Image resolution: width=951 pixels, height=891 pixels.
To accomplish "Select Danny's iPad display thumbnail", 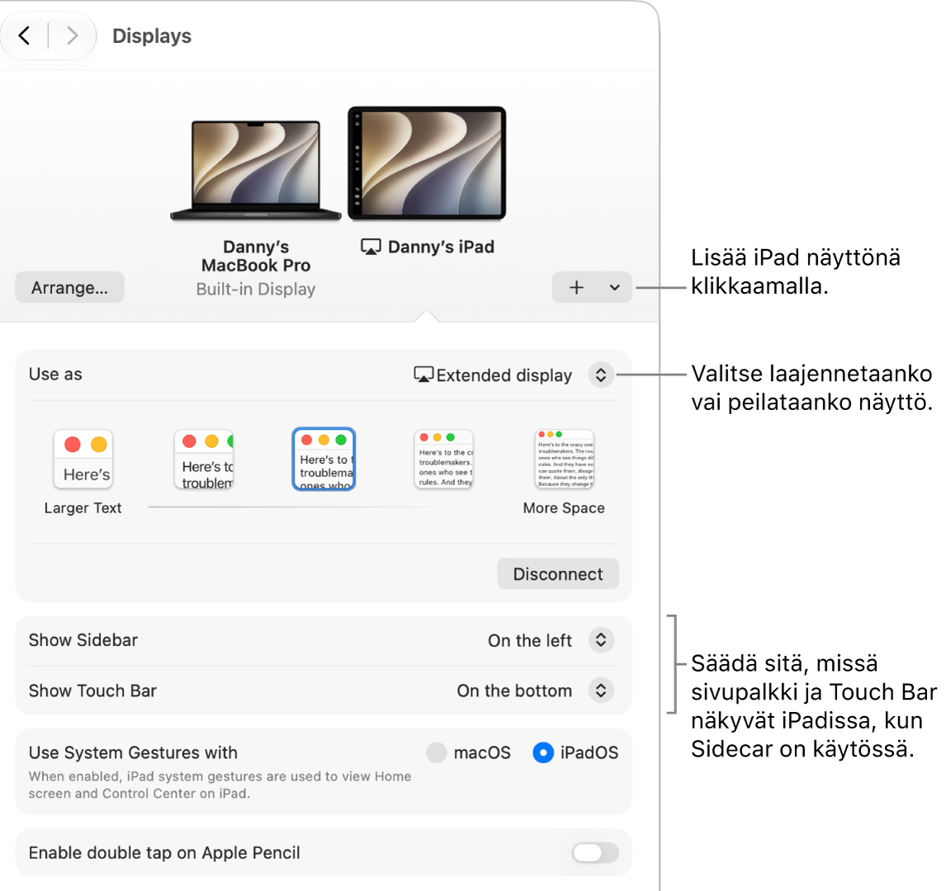I will (426, 163).
